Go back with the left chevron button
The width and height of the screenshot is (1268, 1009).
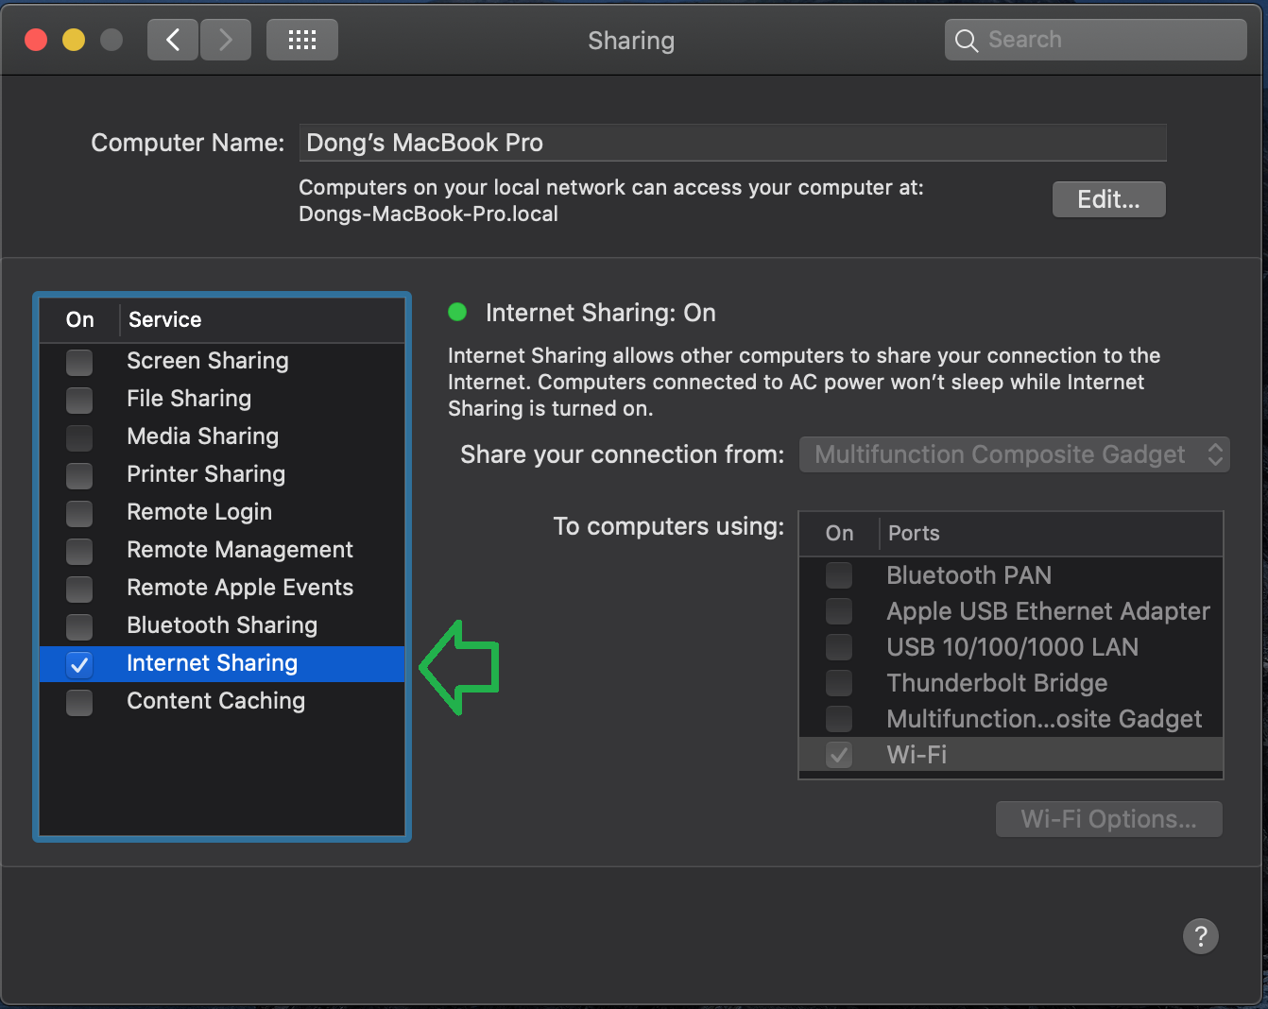point(173,40)
